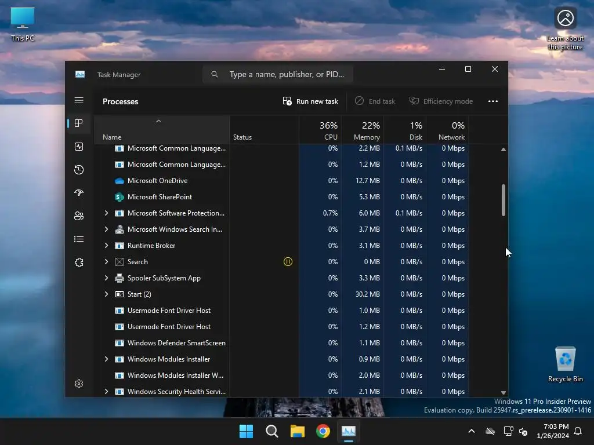Show hidden system tray icons chevron
This screenshot has height=445, width=594.
(472, 431)
